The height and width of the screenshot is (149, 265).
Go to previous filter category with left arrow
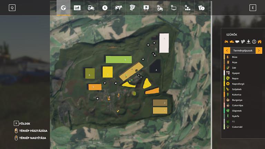point(227,51)
